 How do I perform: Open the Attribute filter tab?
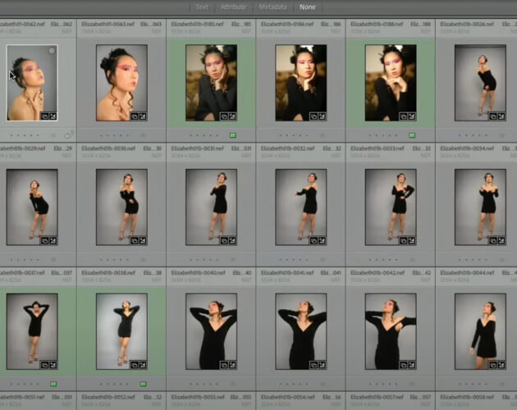click(x=233, y=7)
